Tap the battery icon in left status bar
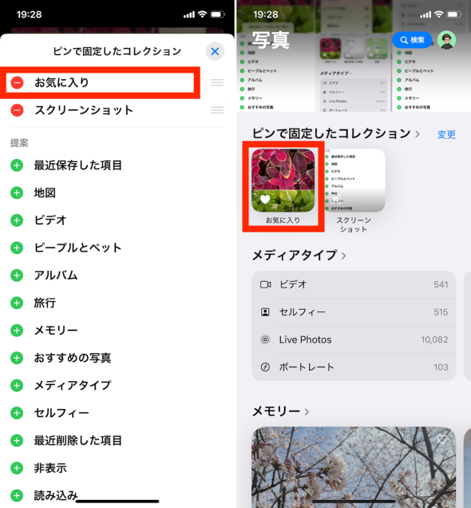This screenshot has width=471, height=508. tap(217, 14)
